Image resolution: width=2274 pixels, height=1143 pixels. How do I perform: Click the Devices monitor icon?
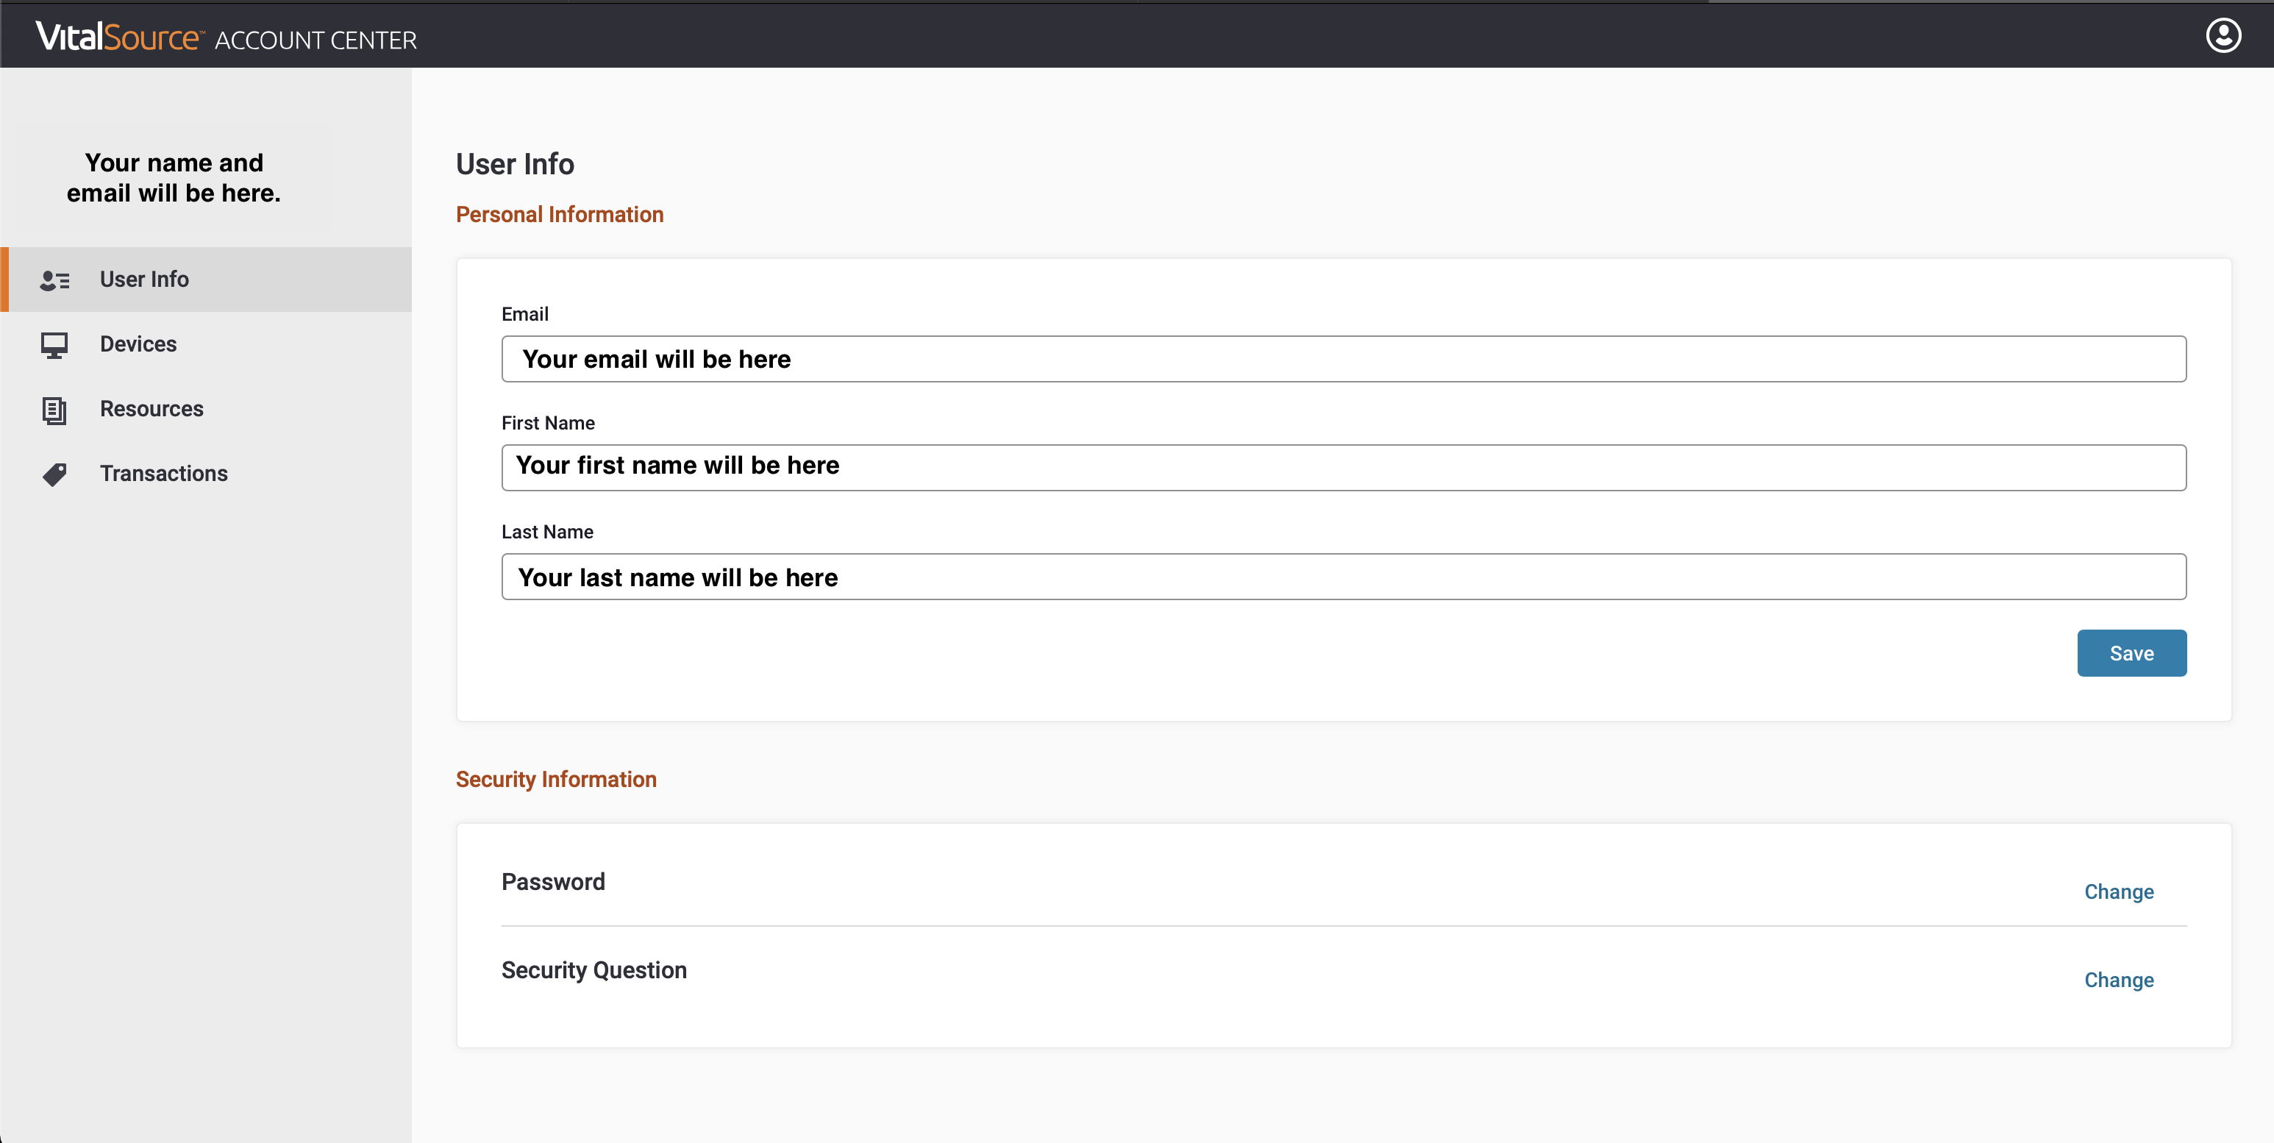tap(54, 345)
